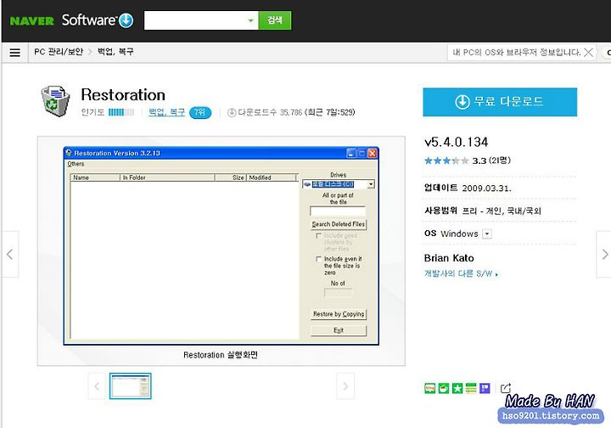Open the hamburger menu icon
Screen dimensions: 611x428
[x=14, y=53]
